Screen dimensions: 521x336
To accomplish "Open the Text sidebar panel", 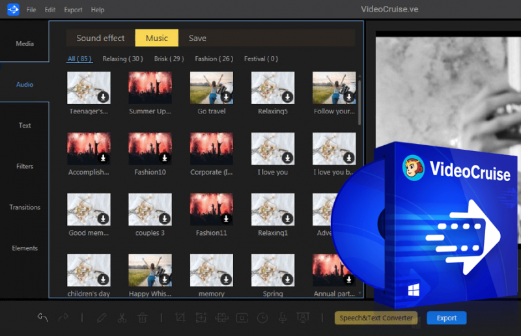I will pos(25,125).
